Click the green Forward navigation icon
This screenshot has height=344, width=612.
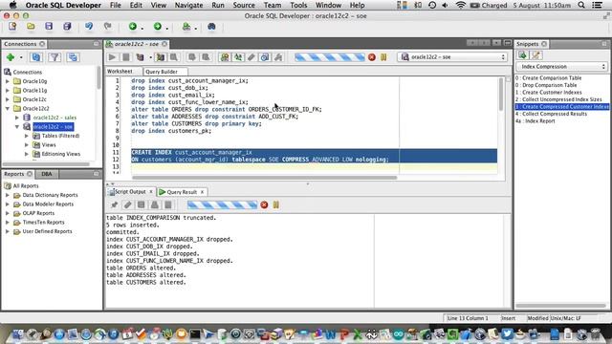tap(158, 26)
